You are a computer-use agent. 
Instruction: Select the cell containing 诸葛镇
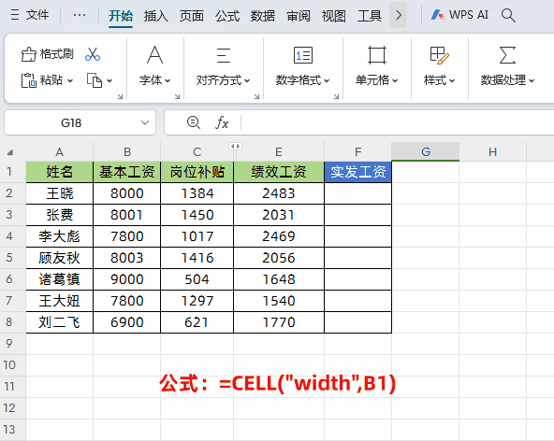pos(59,279)
